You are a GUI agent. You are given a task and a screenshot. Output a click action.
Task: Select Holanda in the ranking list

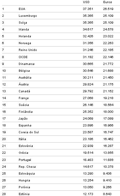pos(25,36)
